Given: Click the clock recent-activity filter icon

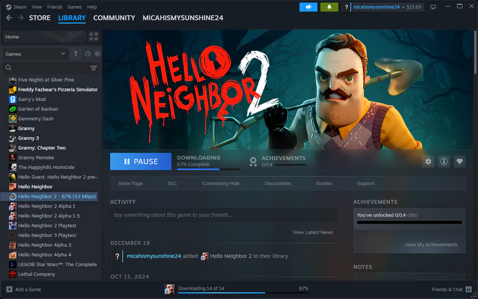Looking at the screenshot, I should 88,54.
